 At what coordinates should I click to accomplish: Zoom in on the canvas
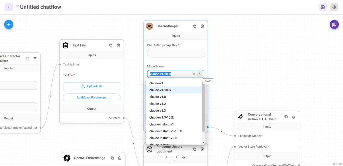pos(166,157)
